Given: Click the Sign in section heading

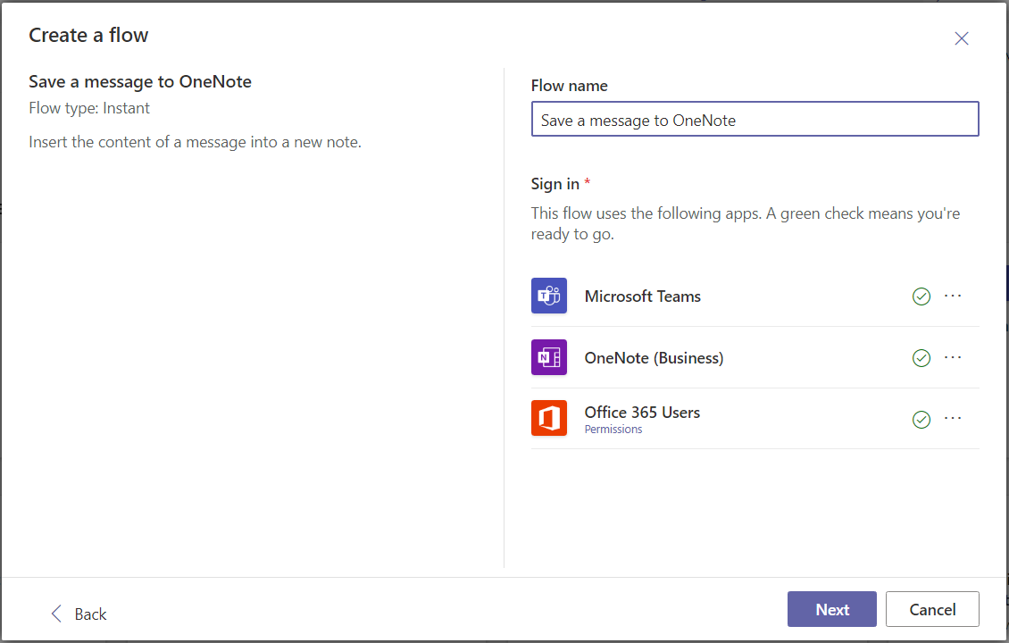Looking at the screenshot, I should pos(555,184).
